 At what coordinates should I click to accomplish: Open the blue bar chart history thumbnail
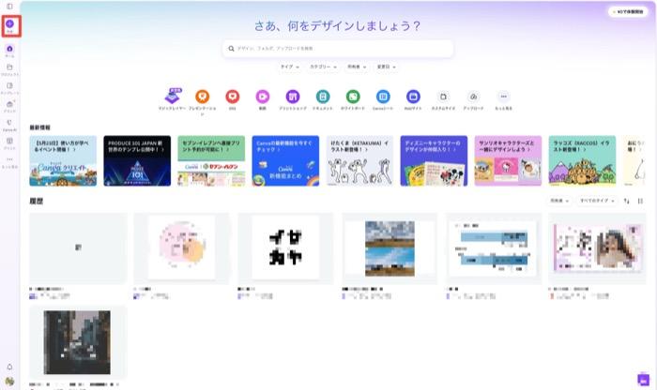pos(494,248)
